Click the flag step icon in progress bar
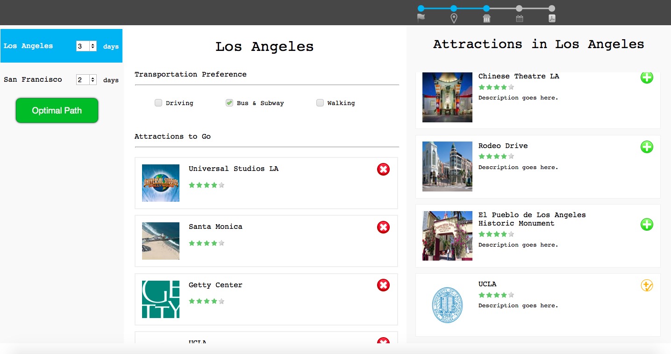The width and height of the screenshot is (671, 354). coord(421,18)
